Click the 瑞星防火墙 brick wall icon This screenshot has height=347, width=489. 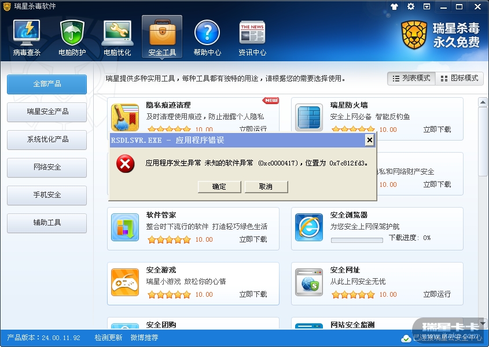pyautogui.click(x=309, y=117)
